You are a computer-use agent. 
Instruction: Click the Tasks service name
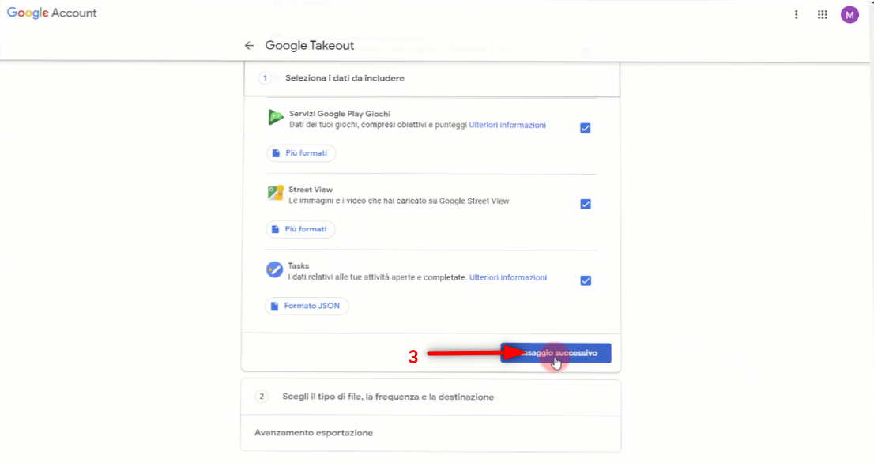pos(298,265)
